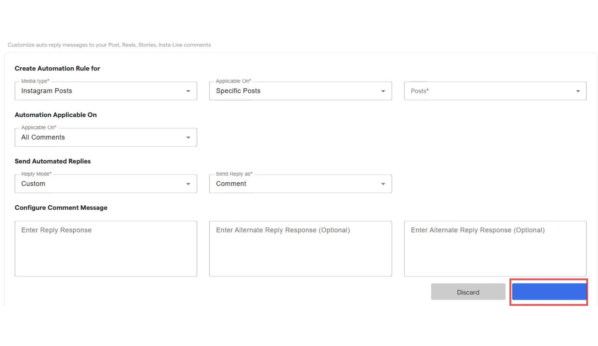Screen dimensions: 598x346
Task: Click the arrow on All Comments dropdown
Action: 188,138
